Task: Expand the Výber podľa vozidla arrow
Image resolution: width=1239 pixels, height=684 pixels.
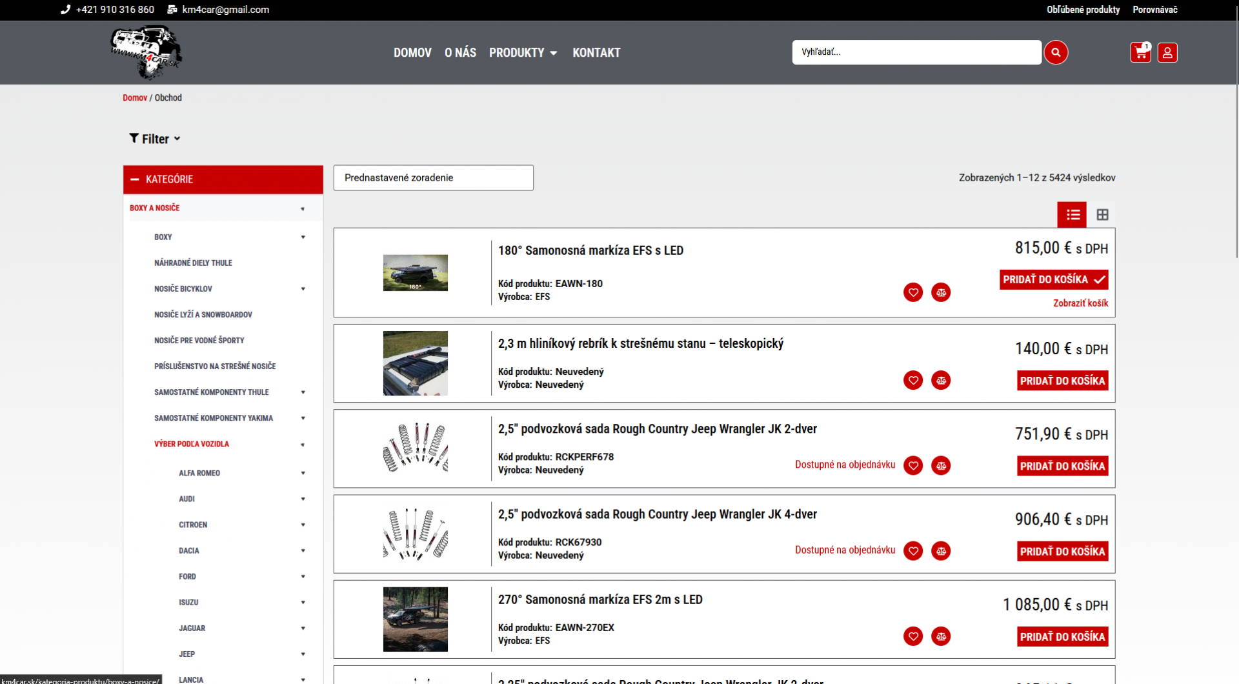Action: [x=303, y=445]
